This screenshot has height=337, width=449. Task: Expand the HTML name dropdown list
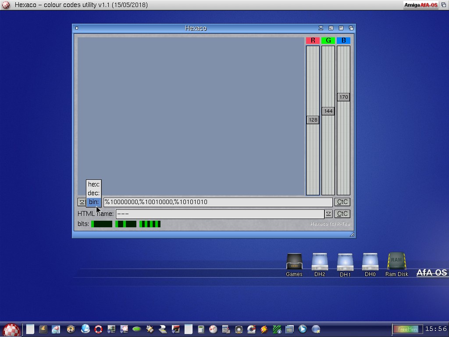[328, 214]
